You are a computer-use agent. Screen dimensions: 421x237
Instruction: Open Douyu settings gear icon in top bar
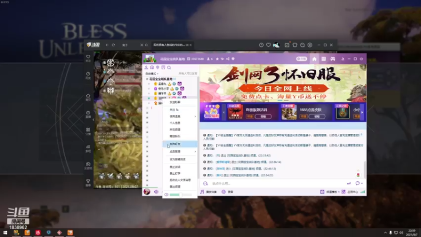tap(310, 45)
